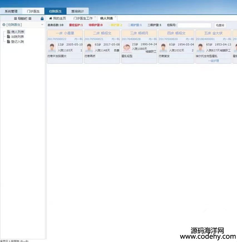Click the 患者总数:10 label
This screenshot has height=242, width=237.
(x=55, y=25)
